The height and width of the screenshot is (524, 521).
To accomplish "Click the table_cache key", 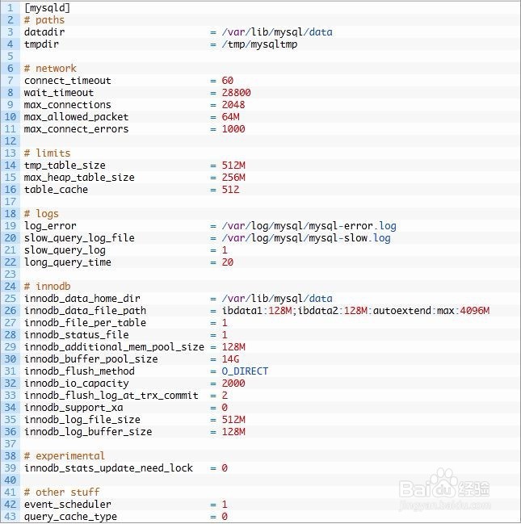I will click(x=56, y=189).
